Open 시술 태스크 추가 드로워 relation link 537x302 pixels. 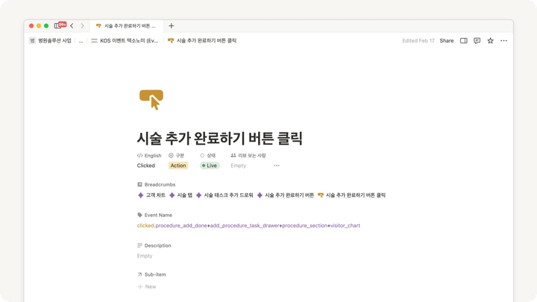coord(224,195)
